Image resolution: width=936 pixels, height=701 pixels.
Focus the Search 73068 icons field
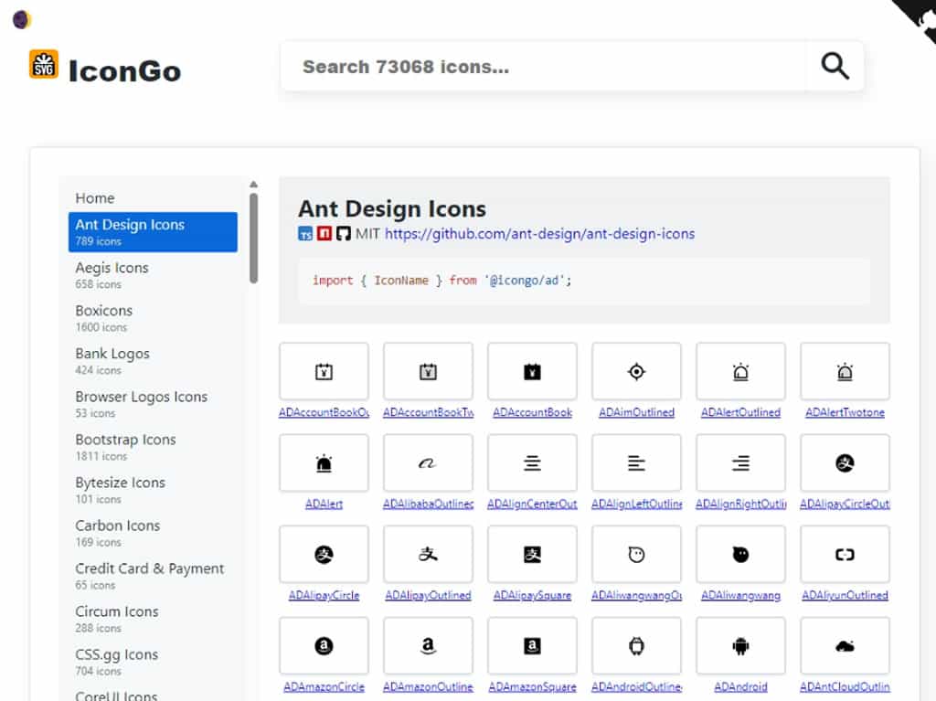[543, 67]
